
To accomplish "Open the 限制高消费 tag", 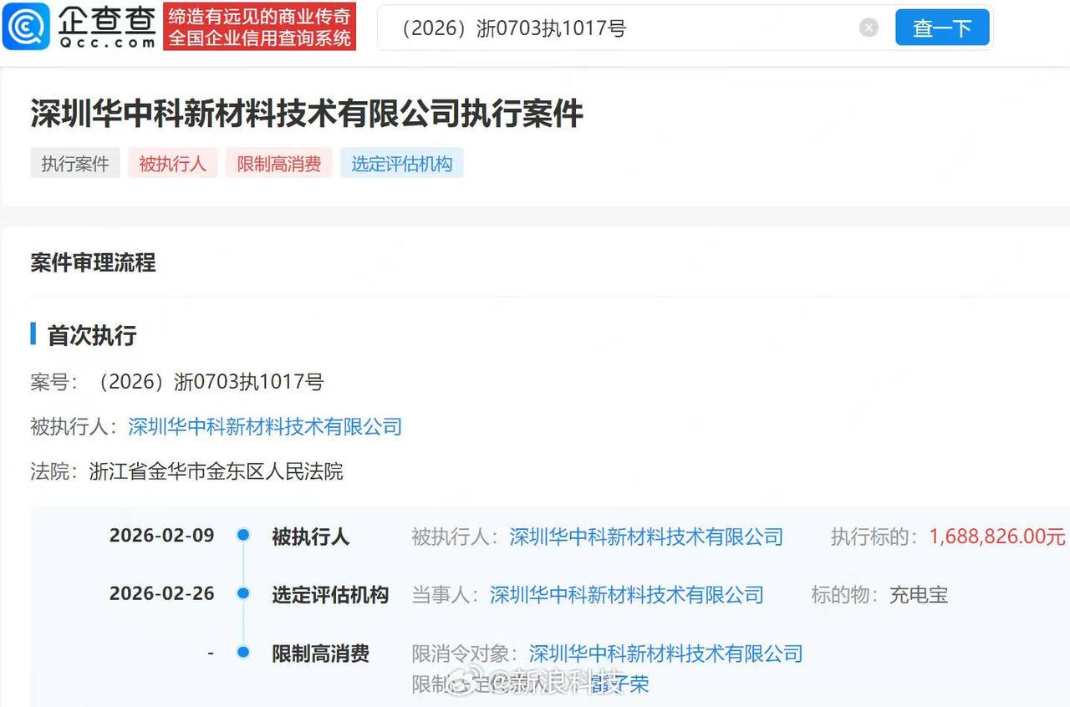I will pos(278,163).
